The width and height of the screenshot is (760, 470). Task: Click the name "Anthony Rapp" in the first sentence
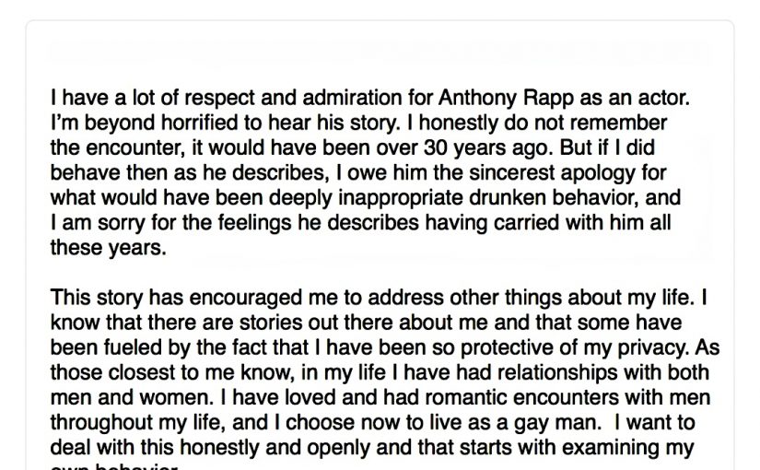click(506, 99)
